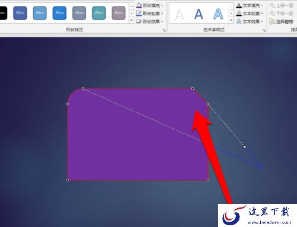Apply the dark blue Abc shape style
The image size is (297, 227).
pyautogui.click(x=20, y=13)
